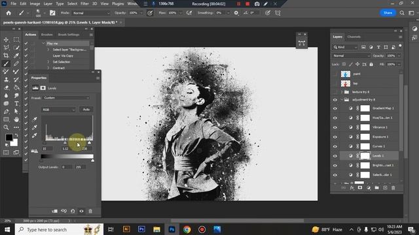
Task: Open the layer Kind filter dropdown
Action: [345, 47]
